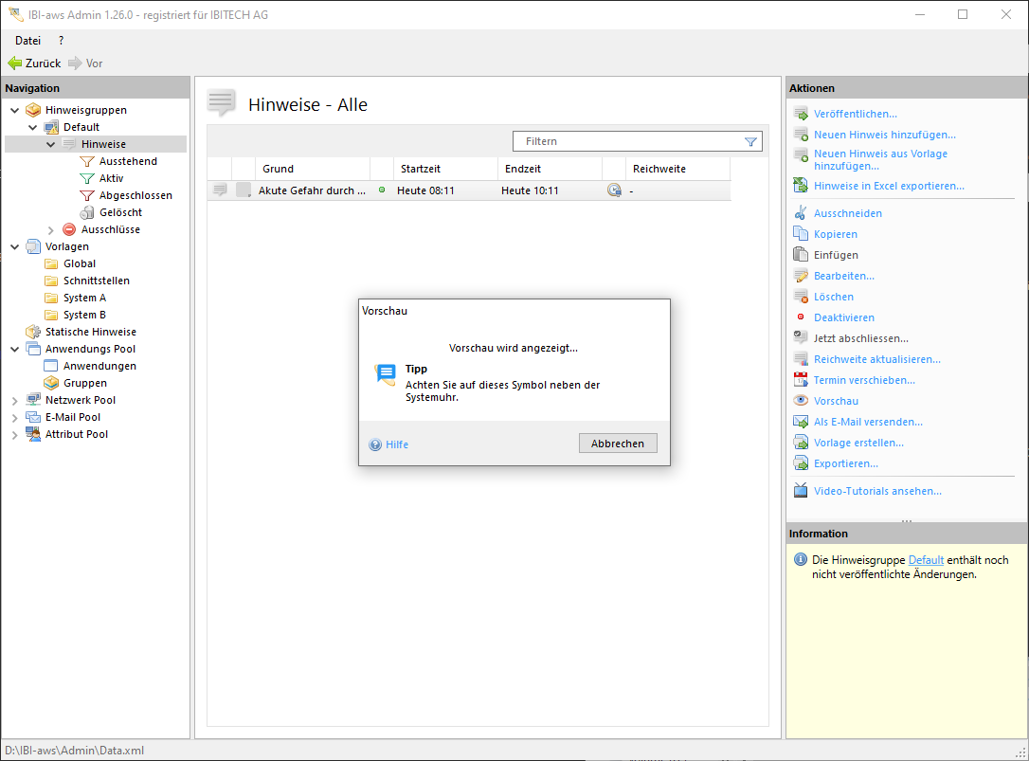
Task: Expand the Netzwerk Pool node
Action: pos(14,400)
